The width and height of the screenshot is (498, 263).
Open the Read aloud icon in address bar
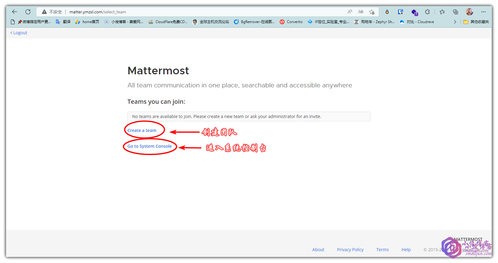pos(350,12)
